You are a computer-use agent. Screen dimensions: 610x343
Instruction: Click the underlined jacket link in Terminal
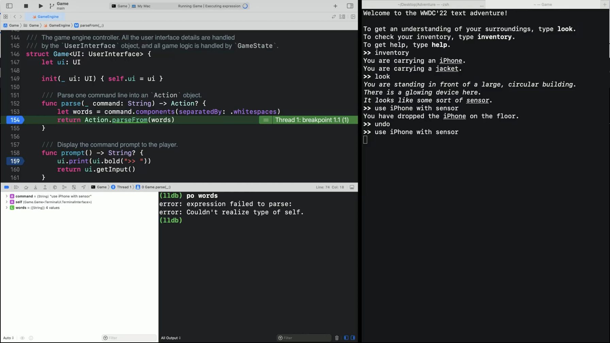447,69
